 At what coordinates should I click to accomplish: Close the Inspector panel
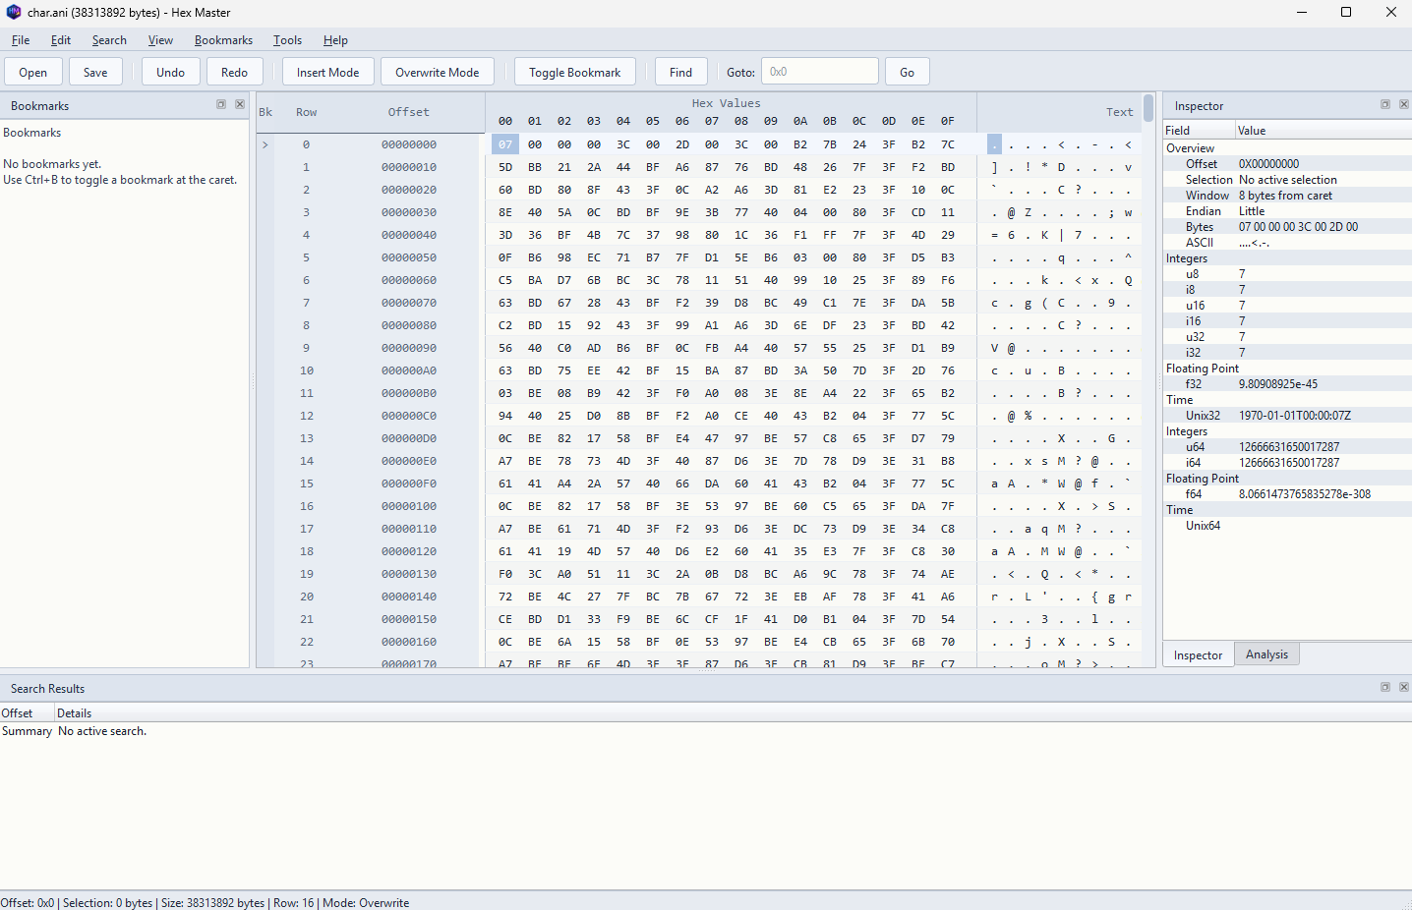[1404, 103]
